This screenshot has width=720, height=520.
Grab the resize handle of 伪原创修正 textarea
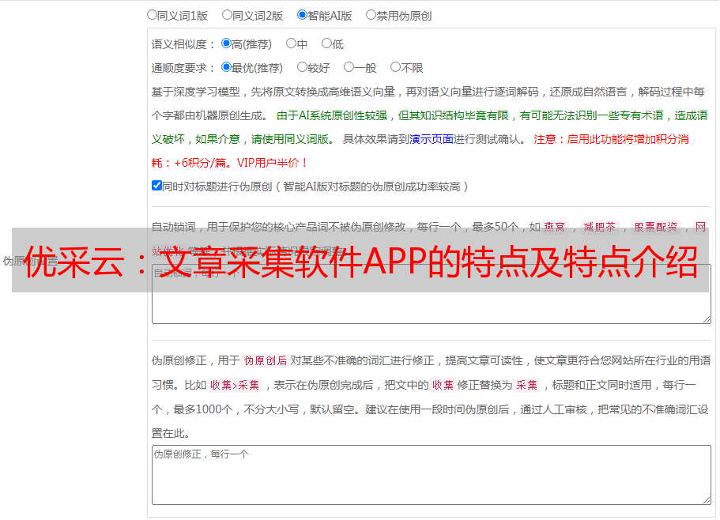click(x=707, y=500)
